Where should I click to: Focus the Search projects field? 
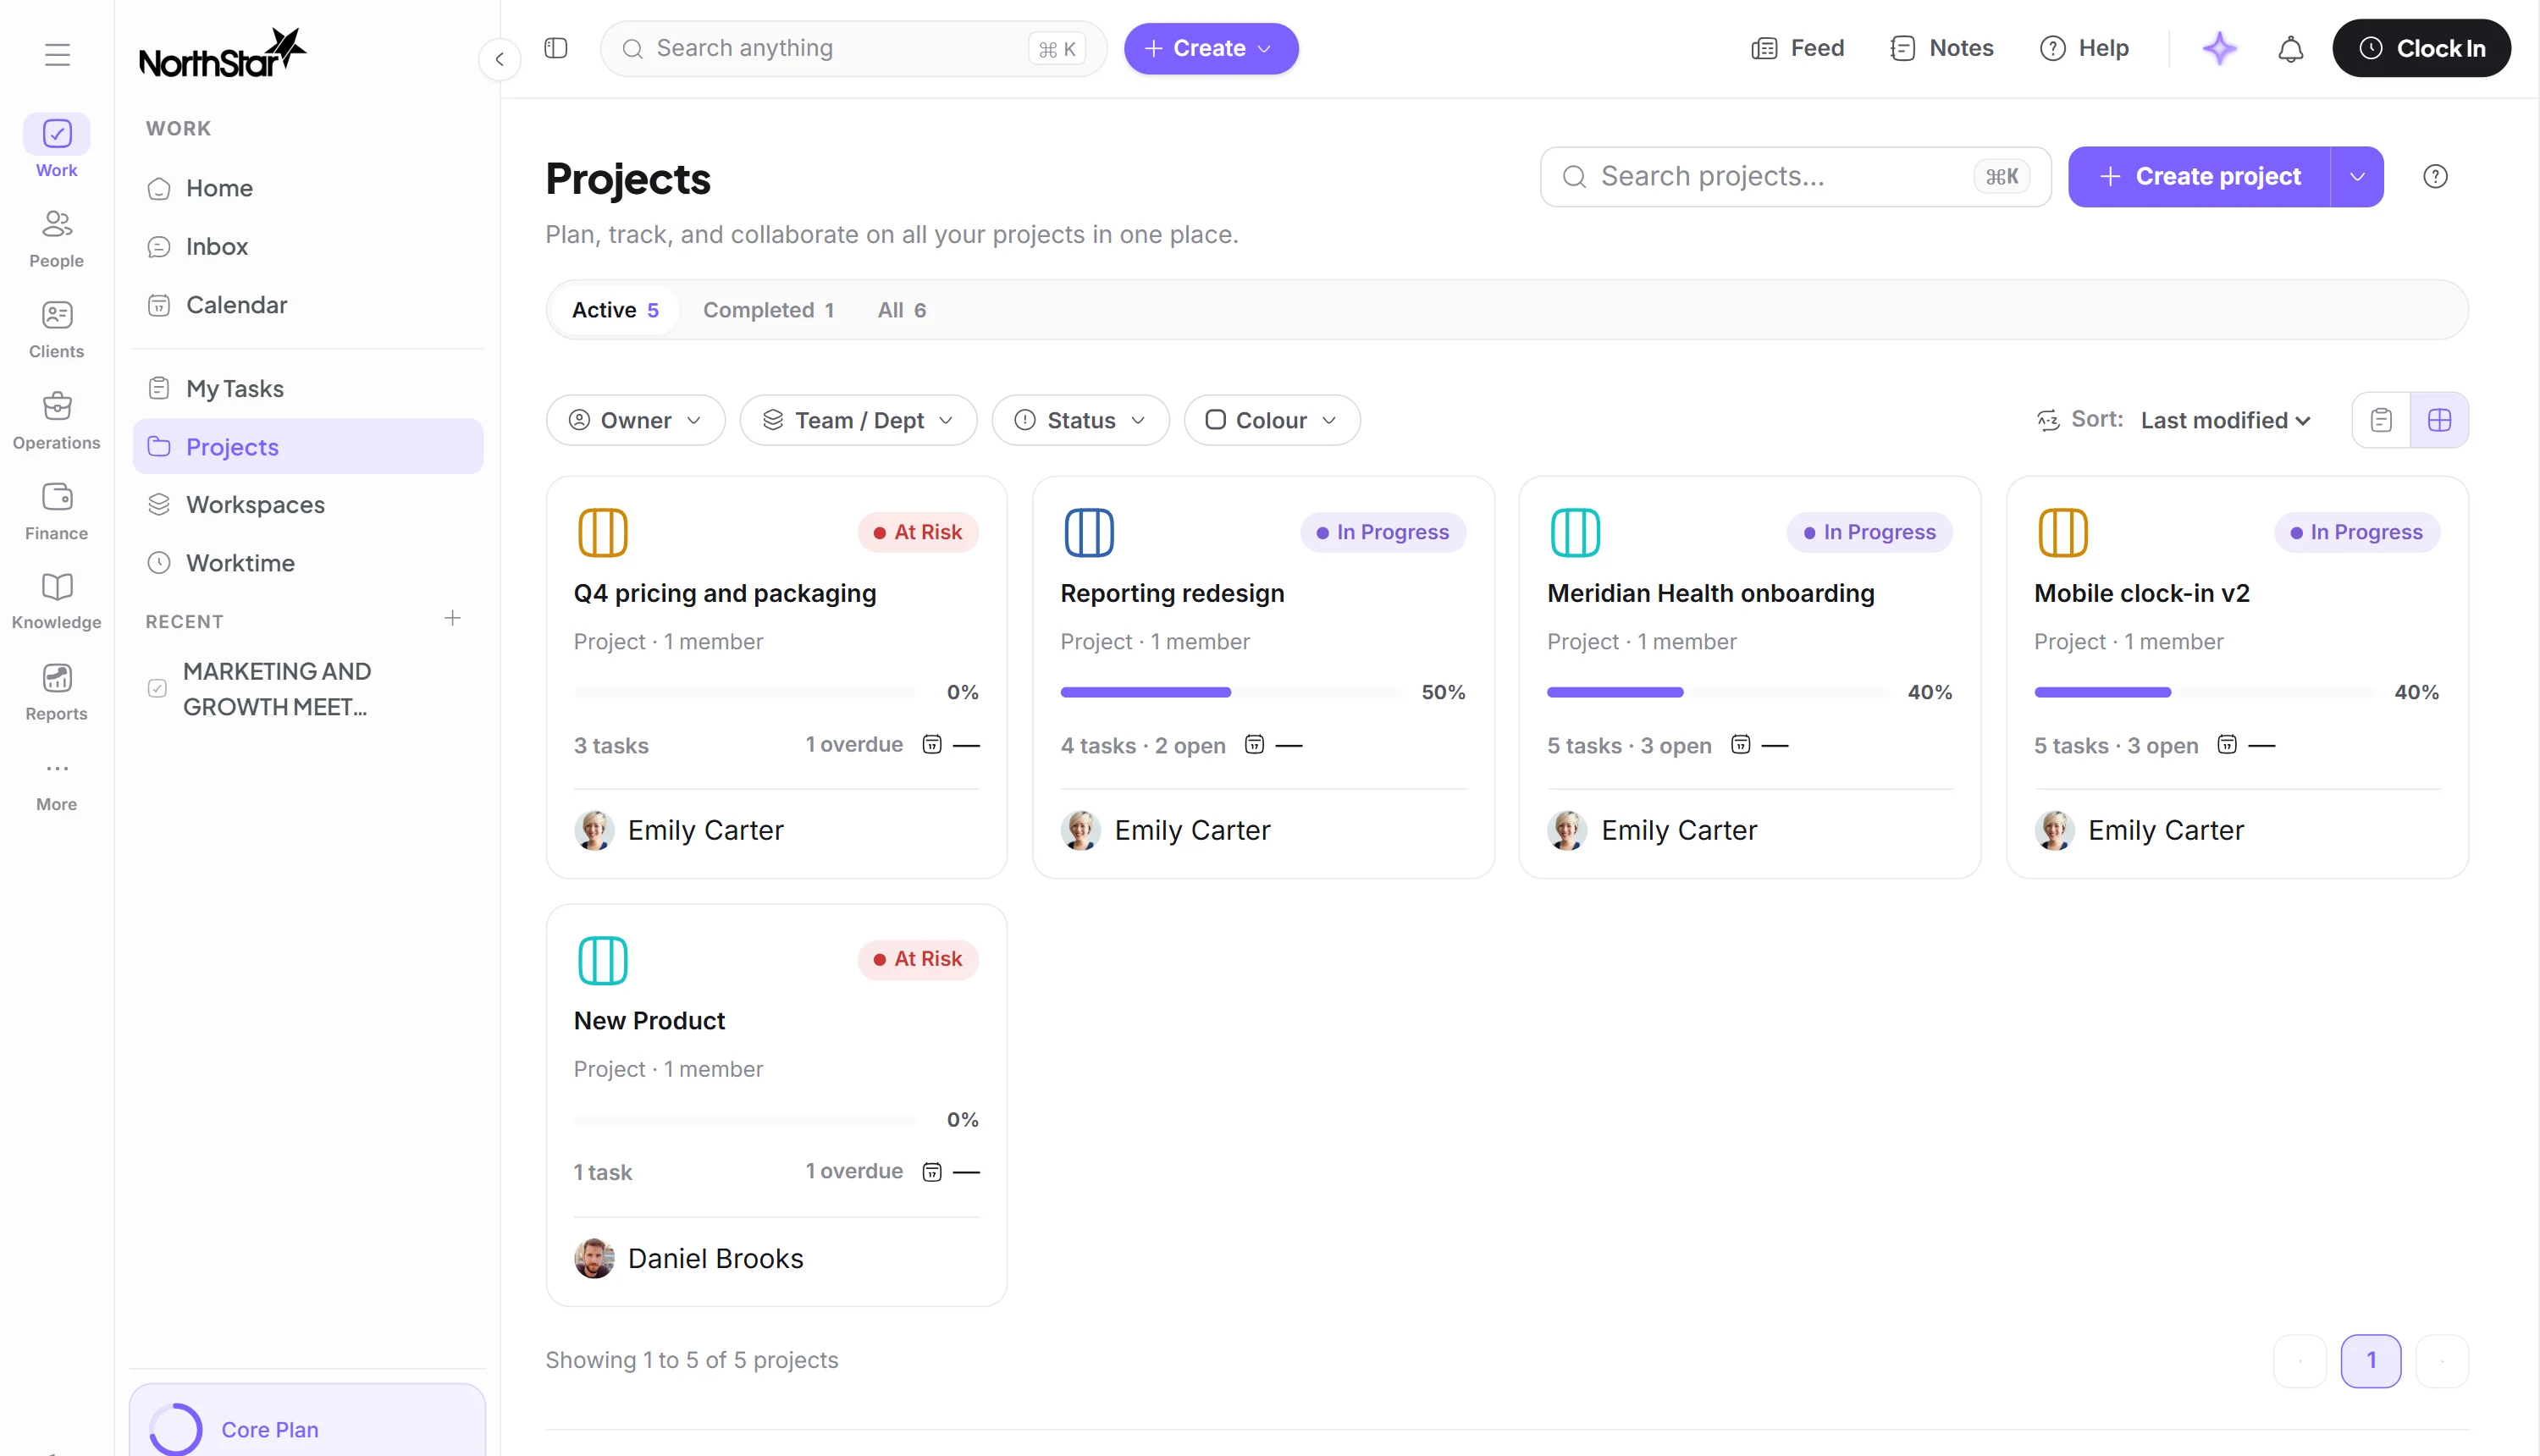click(1795, 176)
